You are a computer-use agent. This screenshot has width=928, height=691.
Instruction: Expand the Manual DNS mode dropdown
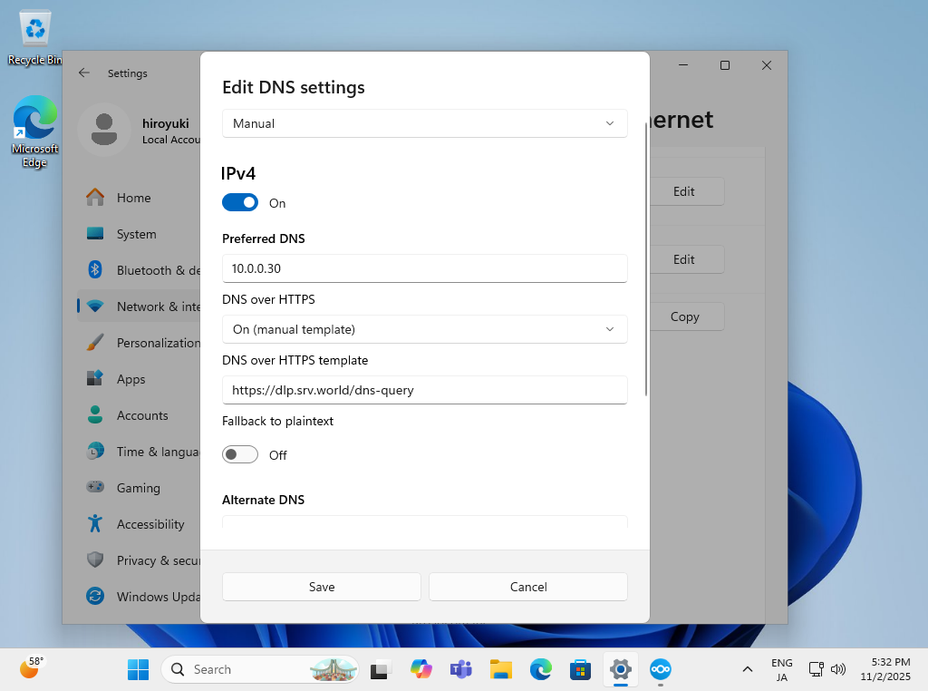(424, 123)
